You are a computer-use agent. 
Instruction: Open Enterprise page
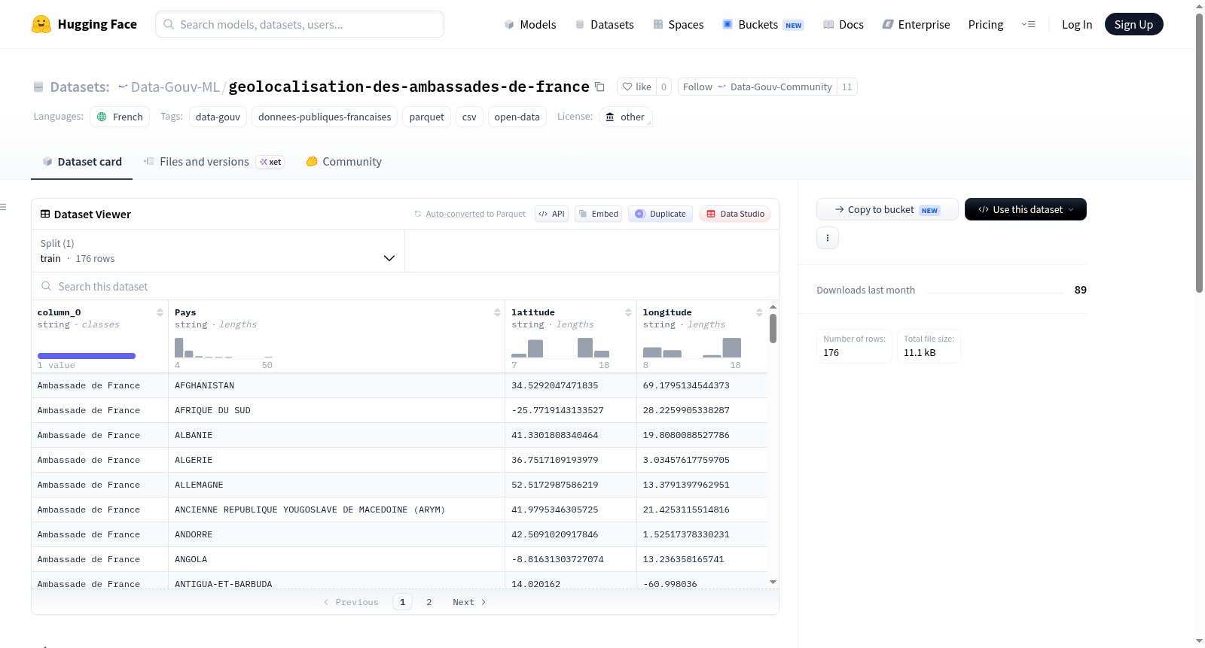click(x=916, y=24)
